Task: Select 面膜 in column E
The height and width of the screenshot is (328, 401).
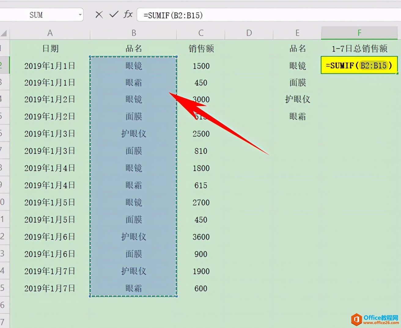Action: tap(297, 82)
